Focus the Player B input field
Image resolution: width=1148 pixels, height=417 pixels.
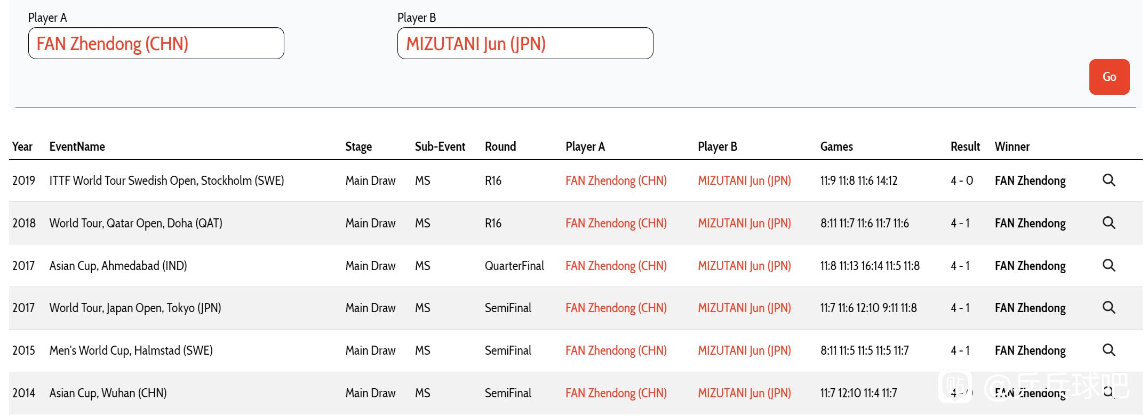[525, 43]
